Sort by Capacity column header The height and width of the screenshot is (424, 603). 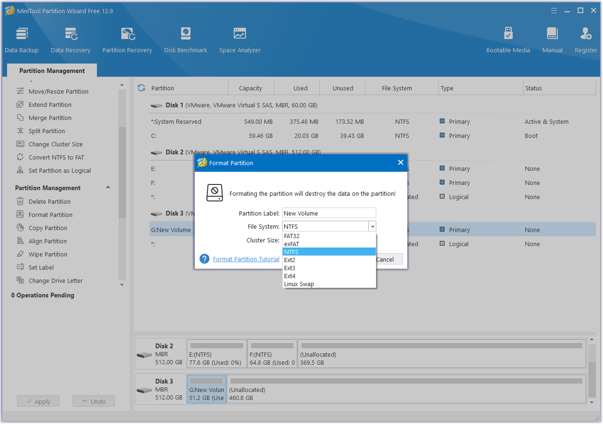coord(251,88)
